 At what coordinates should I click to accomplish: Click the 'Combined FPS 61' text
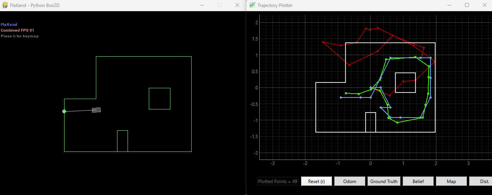coord(17,30)
